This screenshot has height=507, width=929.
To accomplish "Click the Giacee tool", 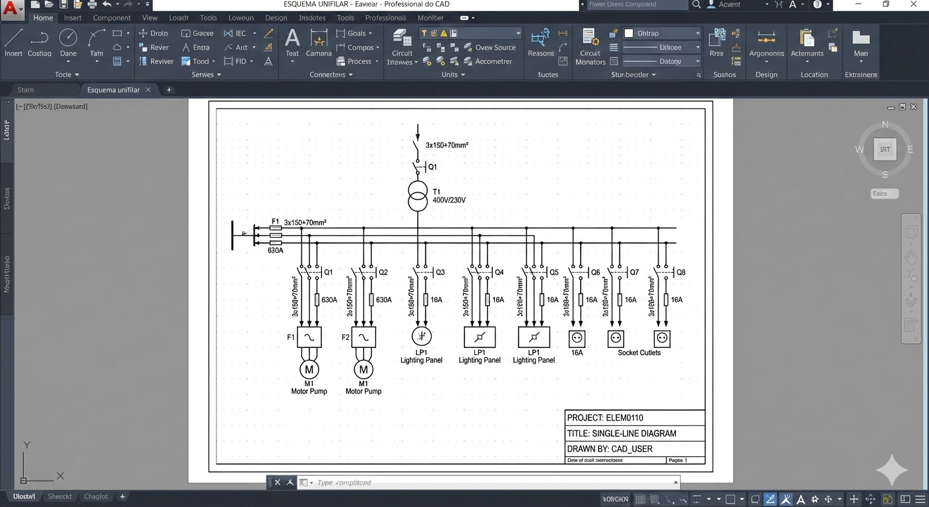I will pyautogui.click(x=197, y=33).
